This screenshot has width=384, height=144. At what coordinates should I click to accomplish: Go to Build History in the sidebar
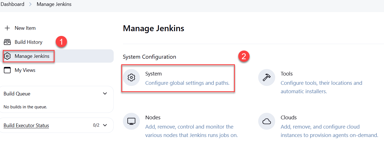(x=28, y=42)
